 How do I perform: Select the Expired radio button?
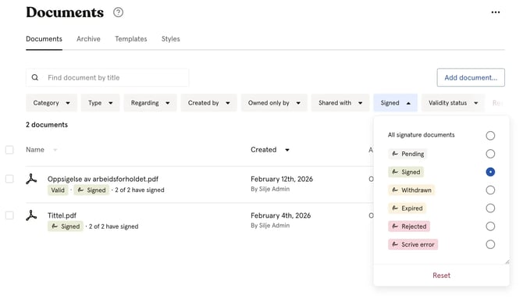point(490,208)
